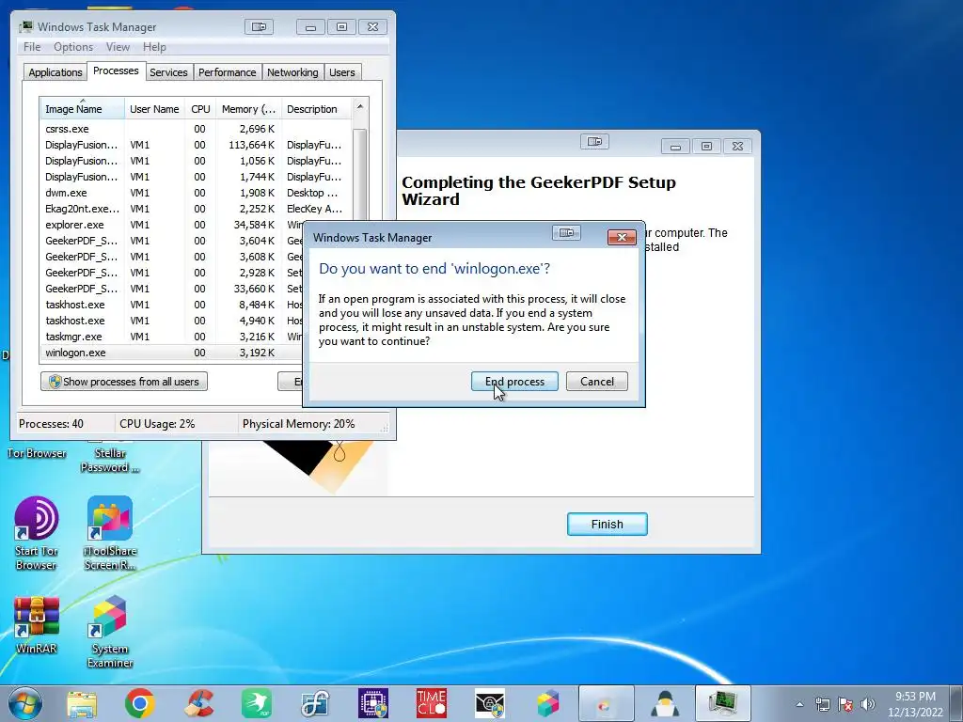Select the Ekag20nt.exe process row

click(196, 209)
